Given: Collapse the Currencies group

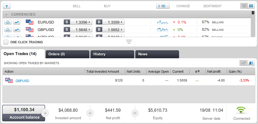Looking at the screenshot, I should pyautogui.click(x=6, y=15).
